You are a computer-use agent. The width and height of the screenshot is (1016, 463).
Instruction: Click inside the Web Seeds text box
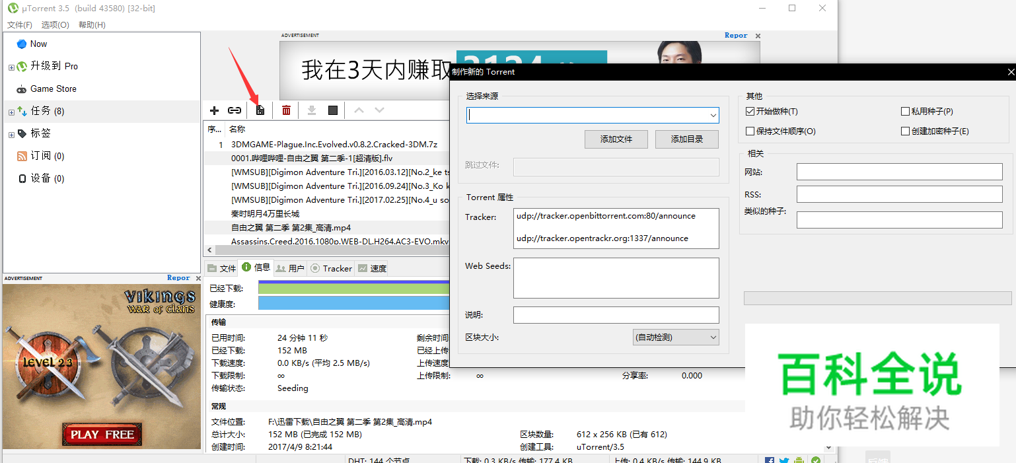(616, 278)
